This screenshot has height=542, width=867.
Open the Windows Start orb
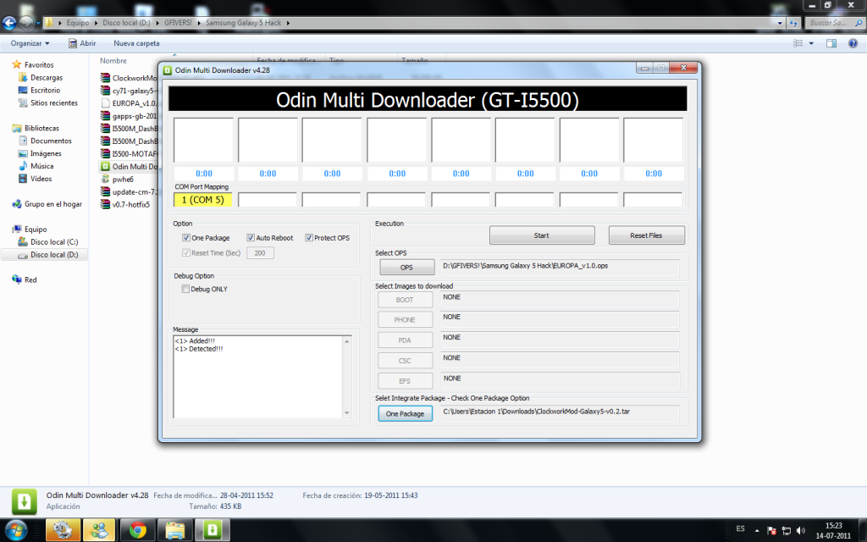(x=15, y=530)
